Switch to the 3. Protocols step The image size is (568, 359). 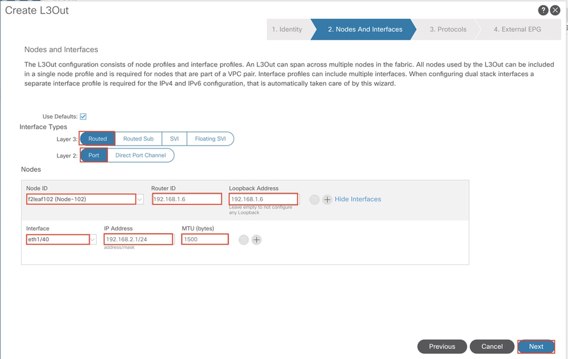coord(448,30)
